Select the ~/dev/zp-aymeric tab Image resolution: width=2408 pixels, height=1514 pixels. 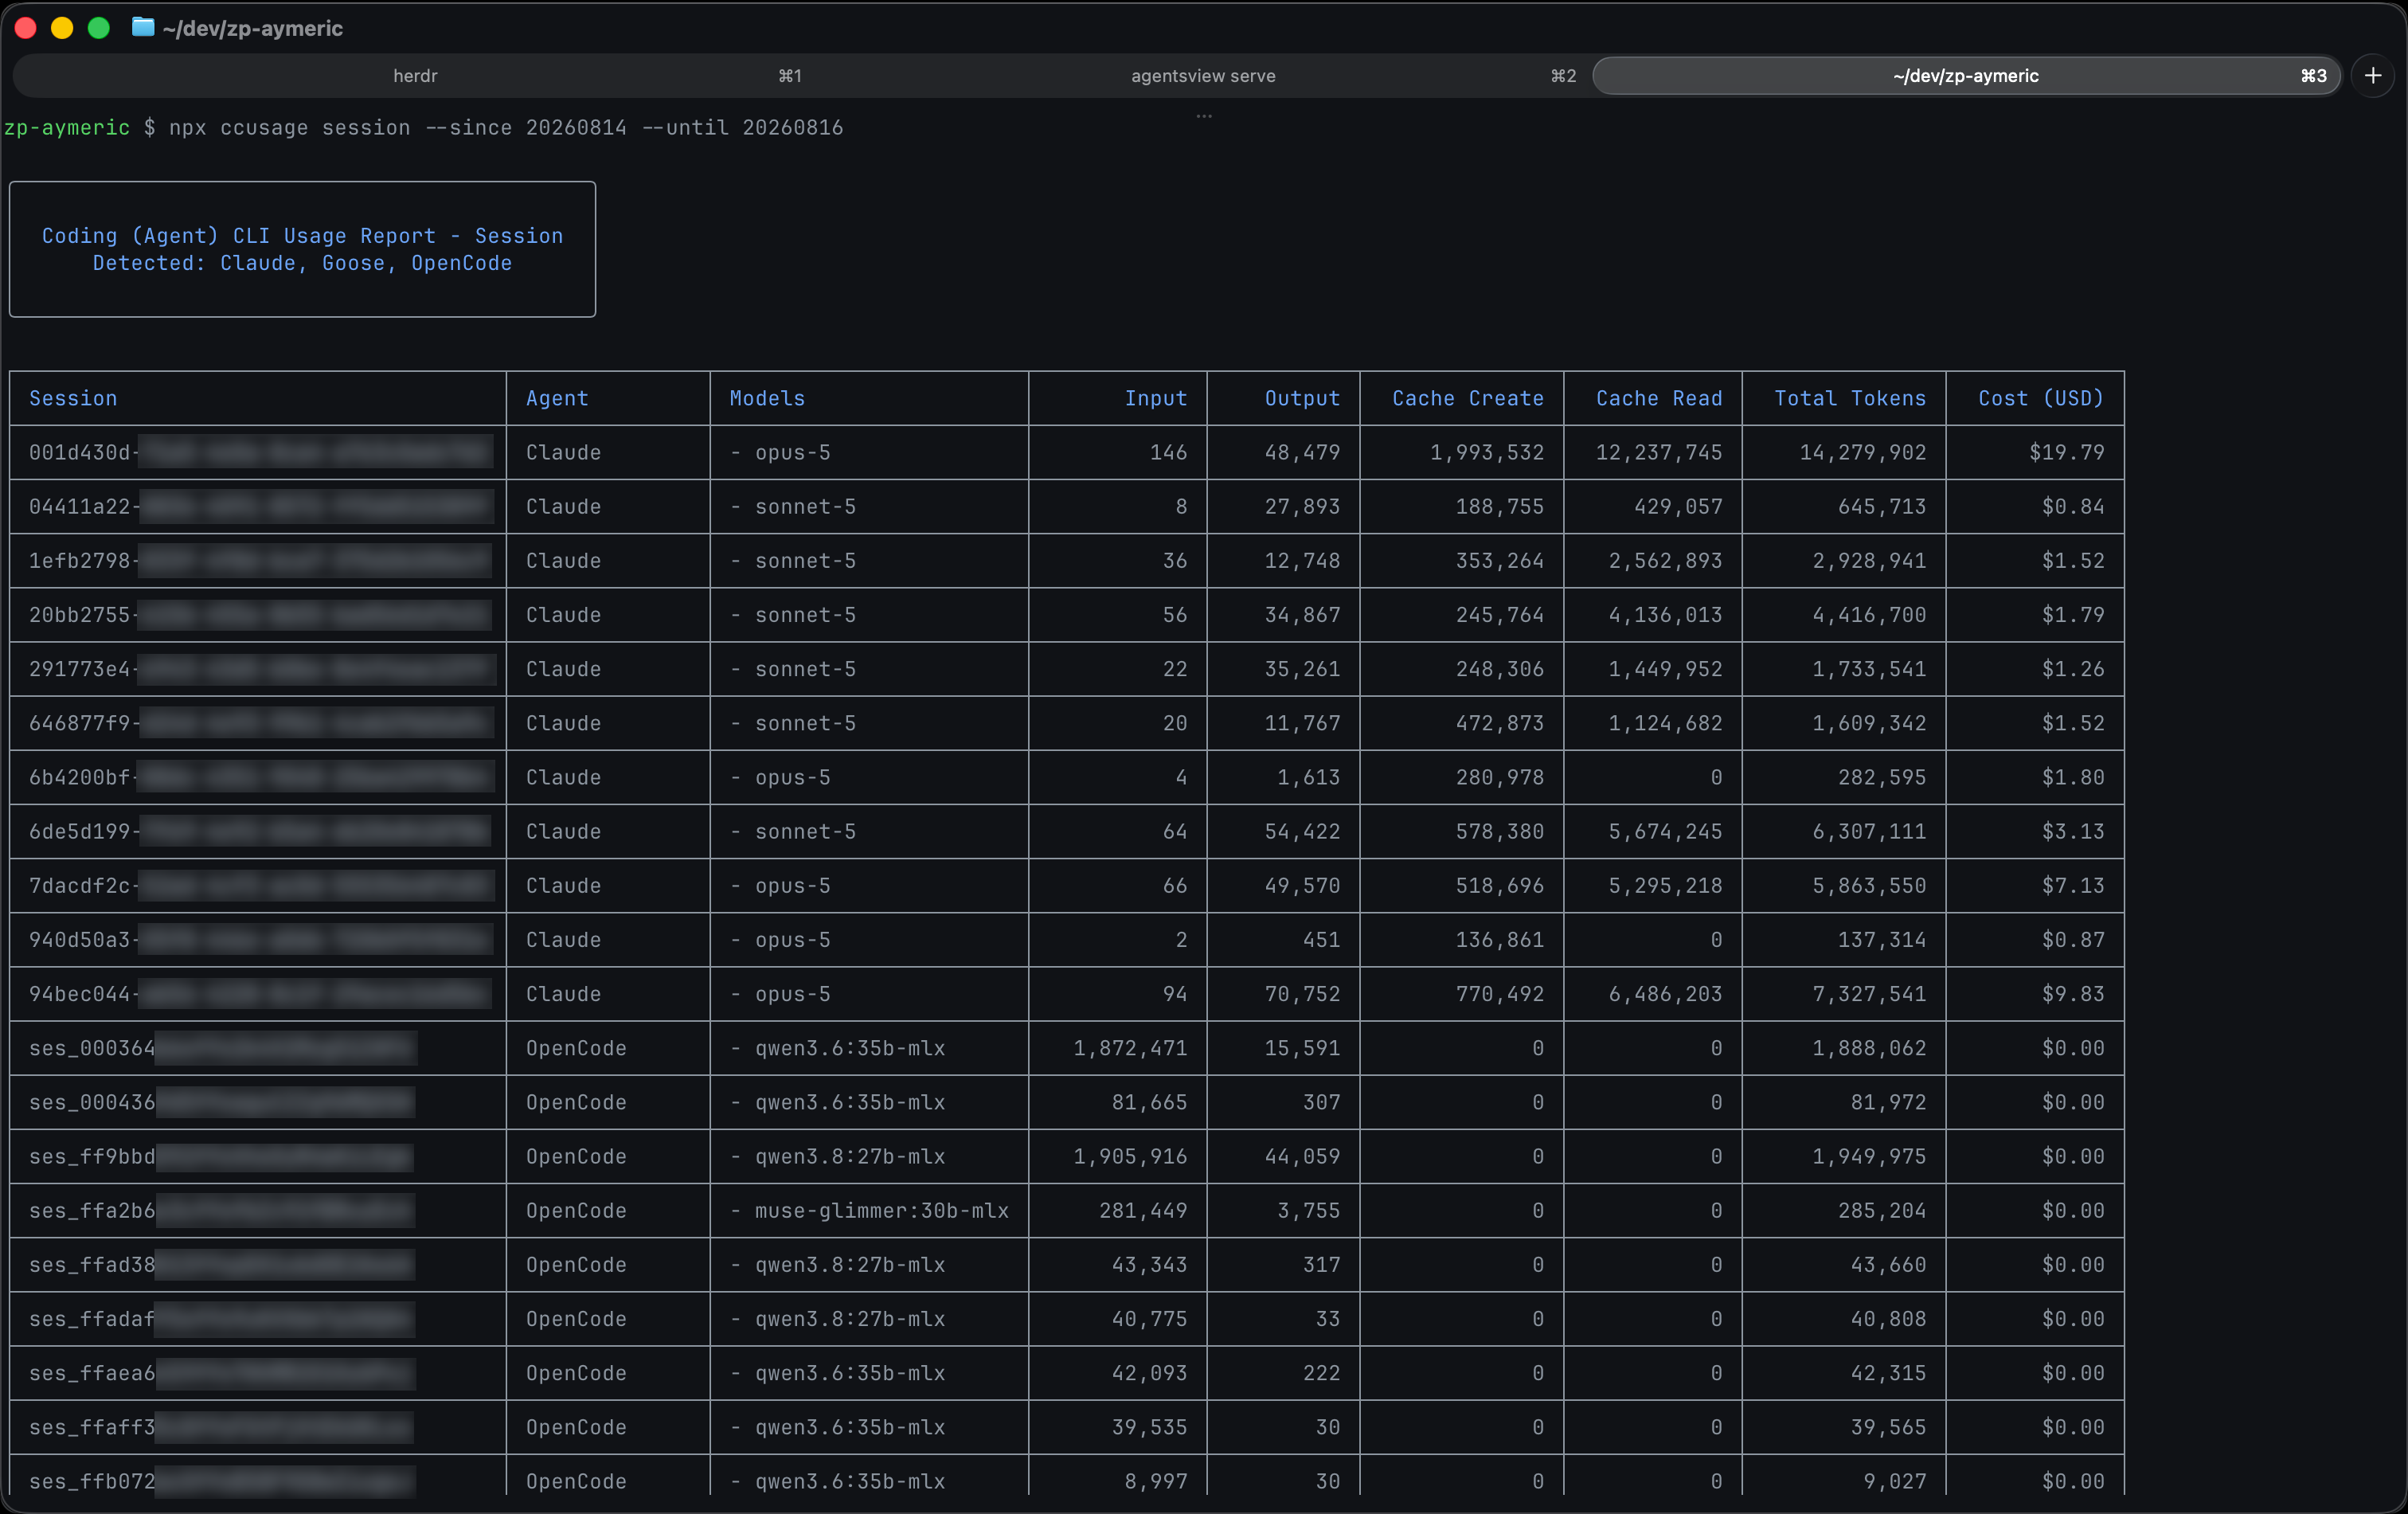[x=1966, y=76]
